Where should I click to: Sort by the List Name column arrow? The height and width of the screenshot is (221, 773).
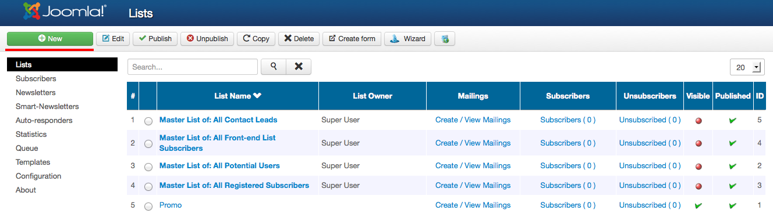(x=257, y=96)
